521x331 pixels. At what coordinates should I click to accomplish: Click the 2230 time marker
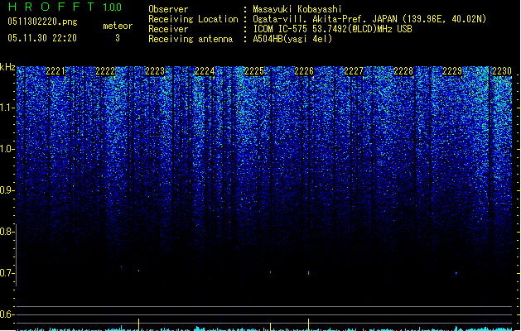(502, 71)
